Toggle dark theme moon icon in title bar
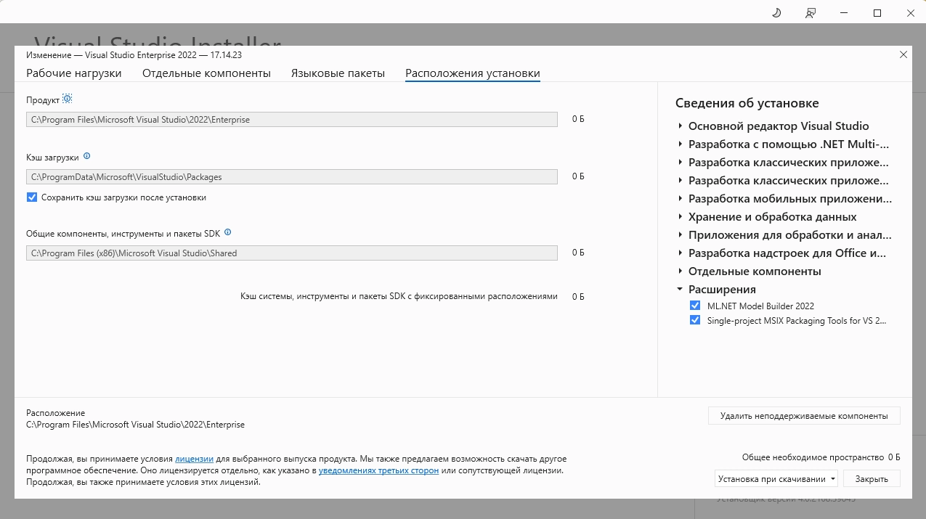Screen dimensions: 926x519 tap(776, 13)
